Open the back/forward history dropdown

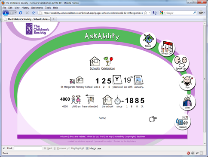tap(15, 13)
